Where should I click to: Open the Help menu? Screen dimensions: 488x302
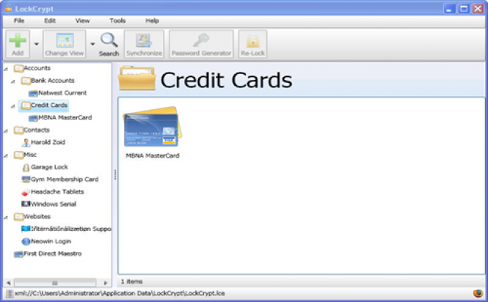(152, 21)
